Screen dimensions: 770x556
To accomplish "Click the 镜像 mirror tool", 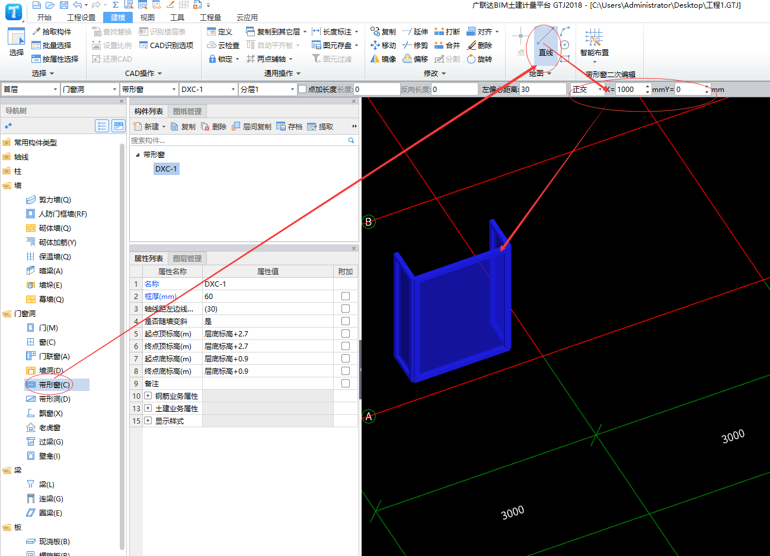I will pos(383,59).
